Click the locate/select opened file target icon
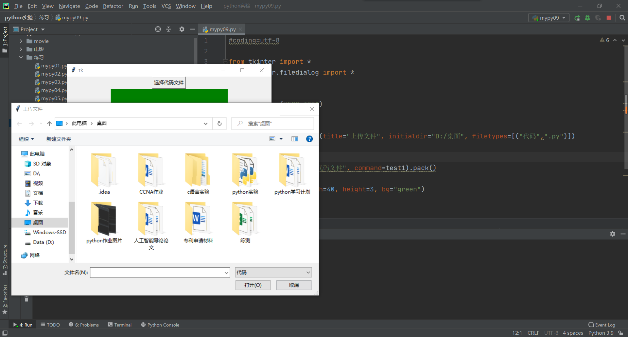The height and width of the screenshot is (337, 628). (x=158, y=29)
